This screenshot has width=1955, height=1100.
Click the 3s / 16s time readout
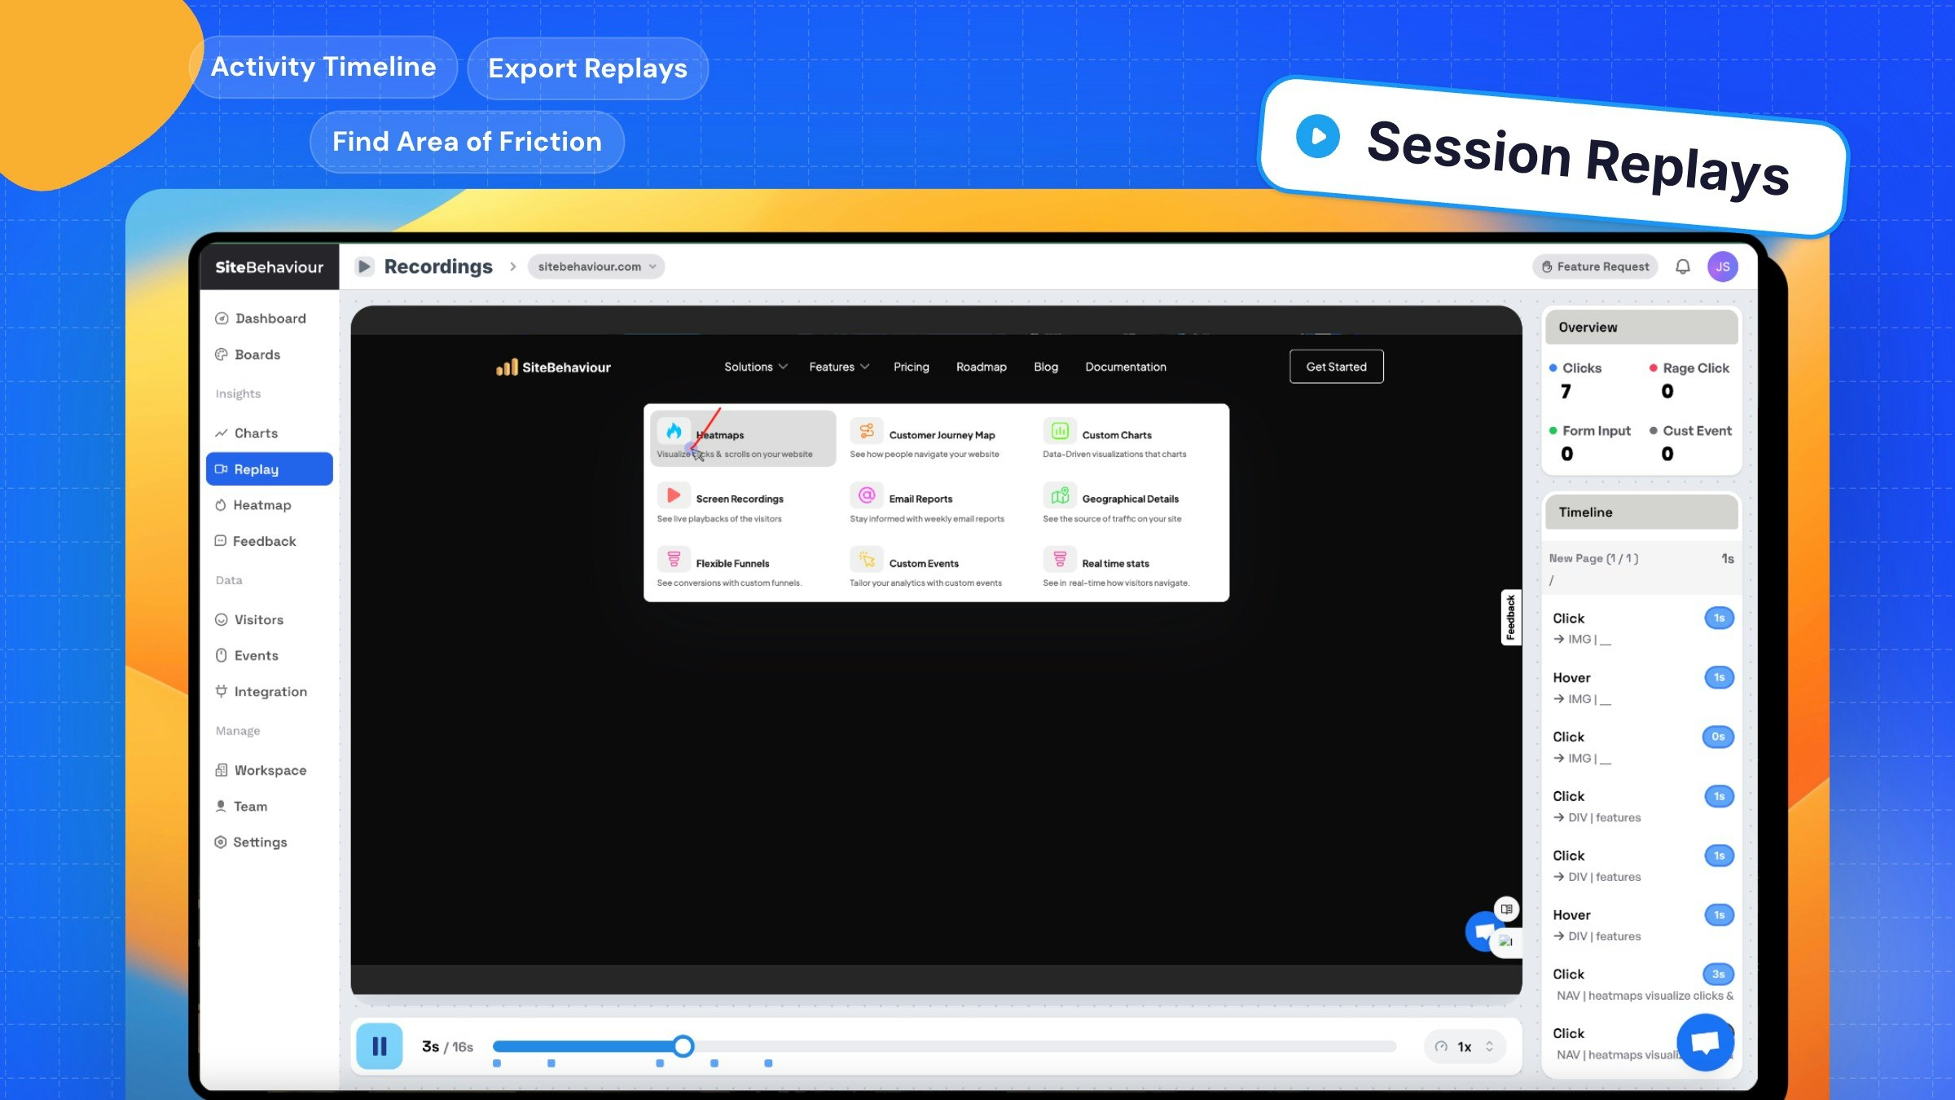(447, 1047)
